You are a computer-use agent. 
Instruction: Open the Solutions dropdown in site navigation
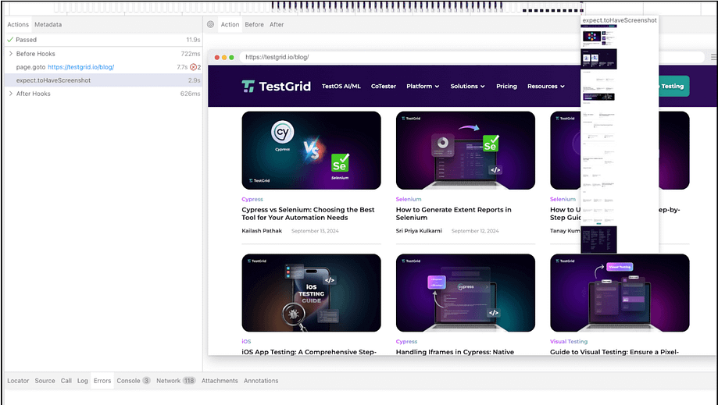pos(467,86)
